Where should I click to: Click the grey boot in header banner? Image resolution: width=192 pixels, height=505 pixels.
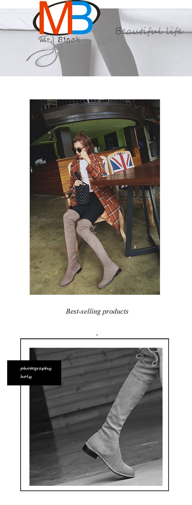click(x=74, y=58)
